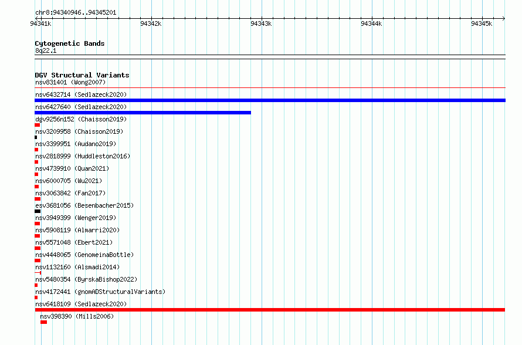Screen dimensions: 522x345
Task: Click the nsv6432714 (Sedlazeck2020) label
Action: (x=81, y=94)
